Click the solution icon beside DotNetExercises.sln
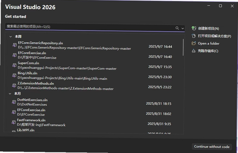Screen dimensions: 238x153 (14, 102)
